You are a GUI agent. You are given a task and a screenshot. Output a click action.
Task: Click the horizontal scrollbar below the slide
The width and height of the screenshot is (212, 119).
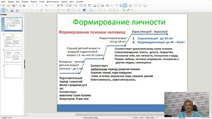95,115
